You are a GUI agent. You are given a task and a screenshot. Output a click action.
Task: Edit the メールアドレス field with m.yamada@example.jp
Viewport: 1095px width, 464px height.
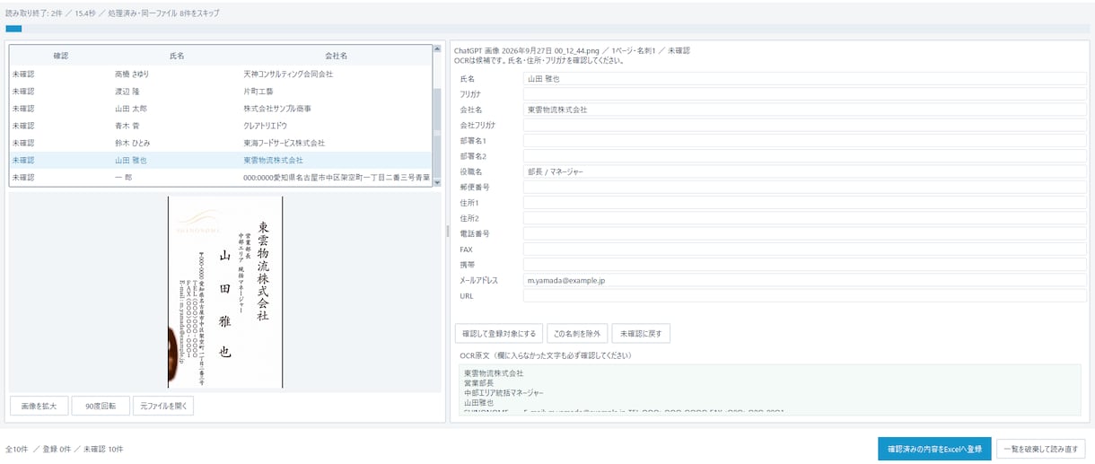(x=804, y=280)
